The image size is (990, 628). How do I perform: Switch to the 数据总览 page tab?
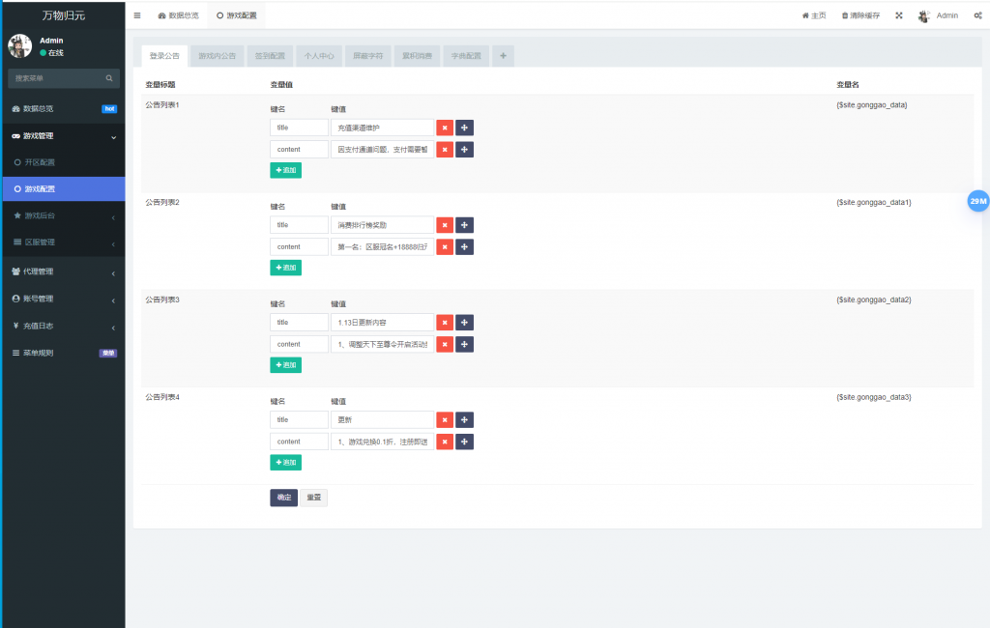click(178, 15)
